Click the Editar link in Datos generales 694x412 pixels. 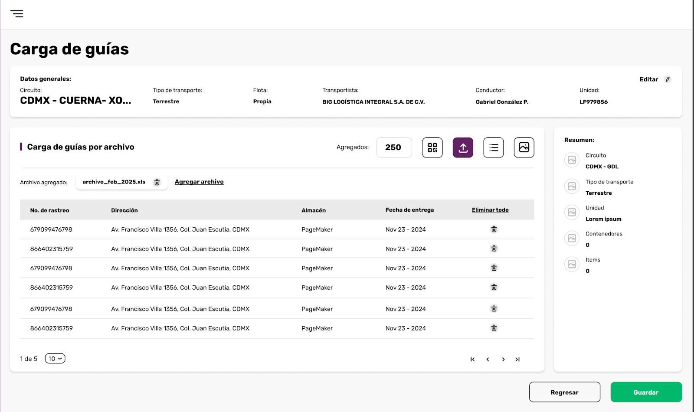649,79
